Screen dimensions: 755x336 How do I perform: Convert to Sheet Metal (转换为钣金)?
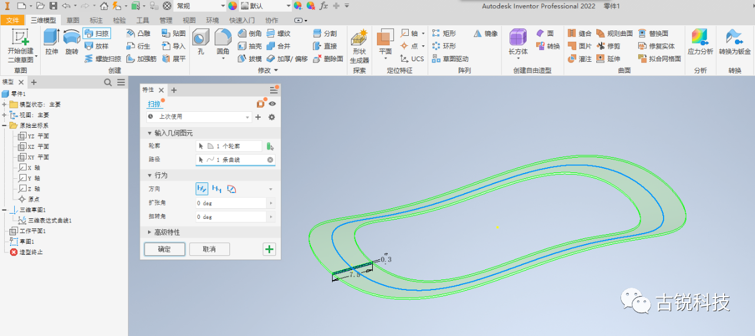[x=734, y=42]
